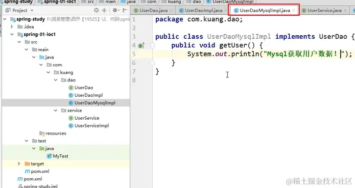355x188 pixels.
Task: Toggle the fold marker on line 6
Action: click(153, 63)
